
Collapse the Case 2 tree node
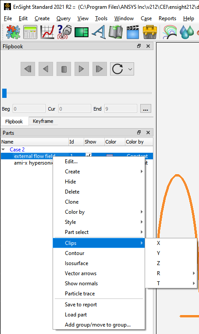click(x=3, y=150)
